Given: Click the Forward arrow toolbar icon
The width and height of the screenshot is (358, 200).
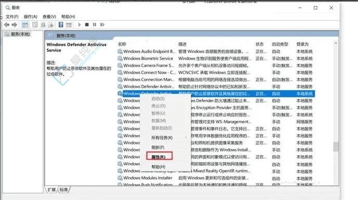Looking at the screenshot, I should [15, 24].
